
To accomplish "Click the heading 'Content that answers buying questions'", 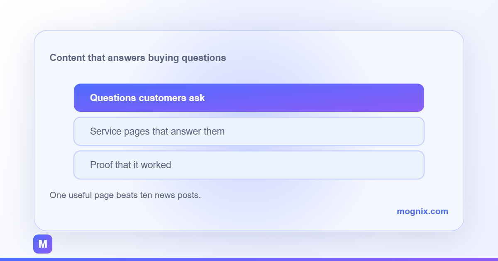I will pyautogui.click(x=138, y=58).
